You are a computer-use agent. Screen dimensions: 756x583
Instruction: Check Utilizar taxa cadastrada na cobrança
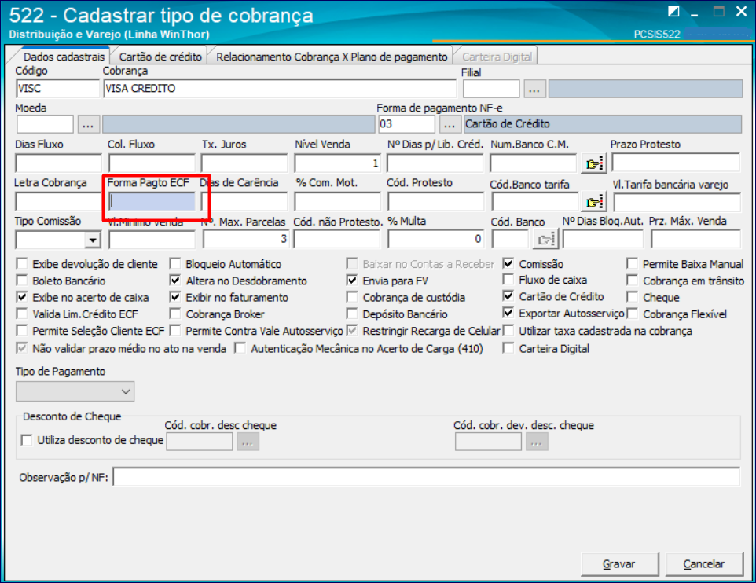[508, 331]
